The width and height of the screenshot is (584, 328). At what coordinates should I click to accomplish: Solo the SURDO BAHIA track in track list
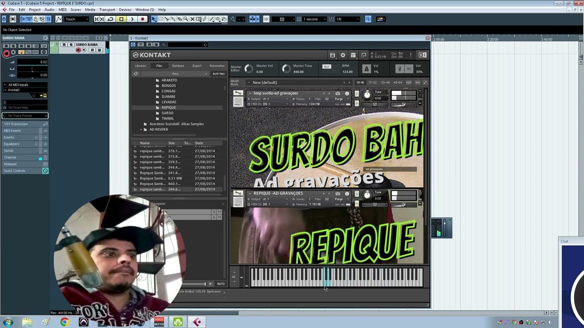point(71,45)
